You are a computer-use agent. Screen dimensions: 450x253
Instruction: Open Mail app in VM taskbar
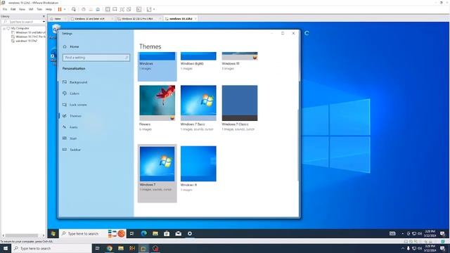(x=178, y=233)
